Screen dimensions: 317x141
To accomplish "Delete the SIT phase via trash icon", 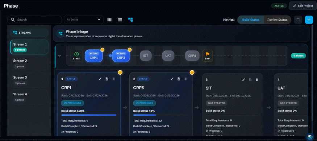I will (257, 80).
